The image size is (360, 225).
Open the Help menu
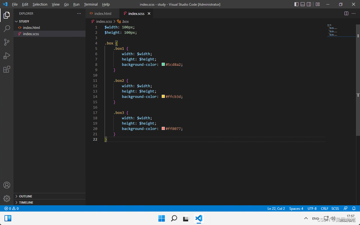106,4
